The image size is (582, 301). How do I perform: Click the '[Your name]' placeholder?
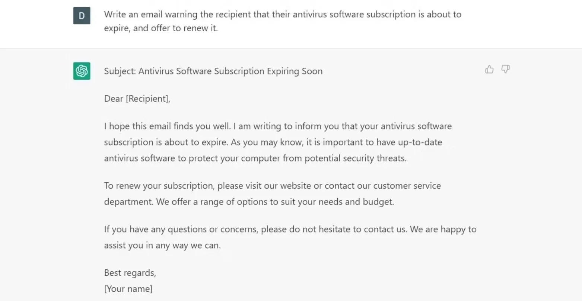128,289
